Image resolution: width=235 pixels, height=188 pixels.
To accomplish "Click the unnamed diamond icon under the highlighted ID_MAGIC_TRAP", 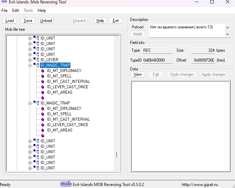I will pos(43,98).
